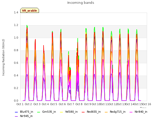Click the purple Nir945_in legend color marker
162x121 pixels.
[16, 116]
